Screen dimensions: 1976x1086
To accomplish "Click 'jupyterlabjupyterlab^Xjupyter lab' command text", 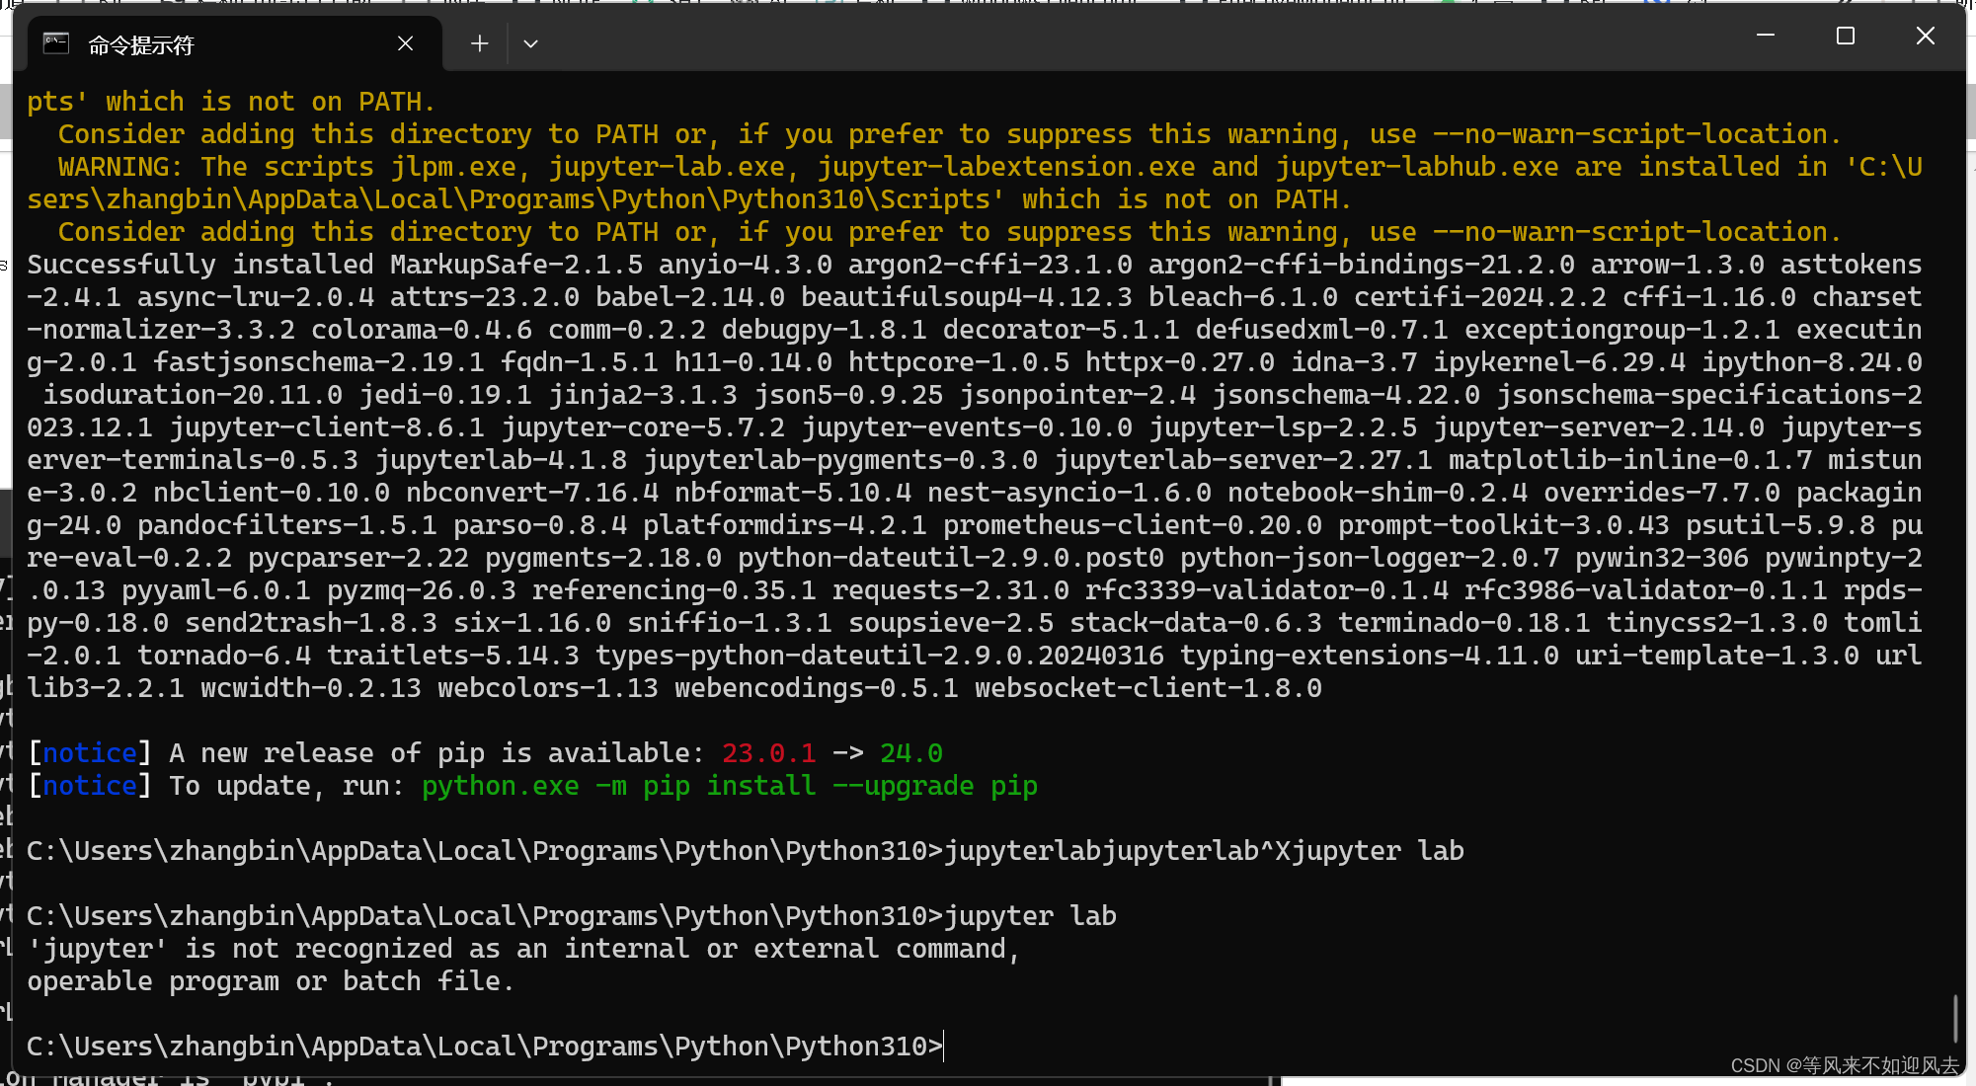I will [x=1204, y=851].
